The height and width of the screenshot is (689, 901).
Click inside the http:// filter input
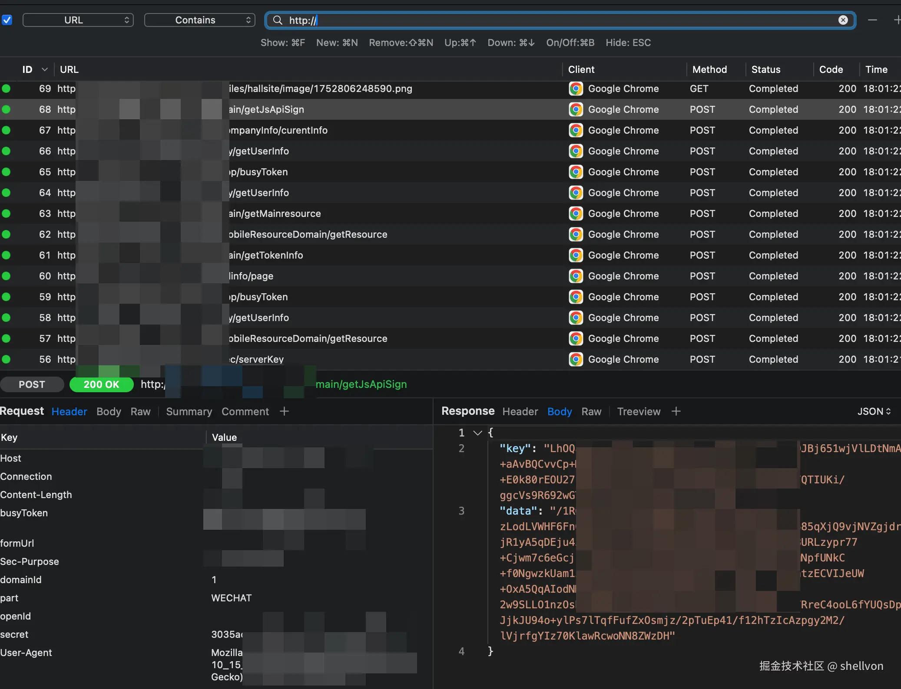pyautogui.click(x=521, y=20)
